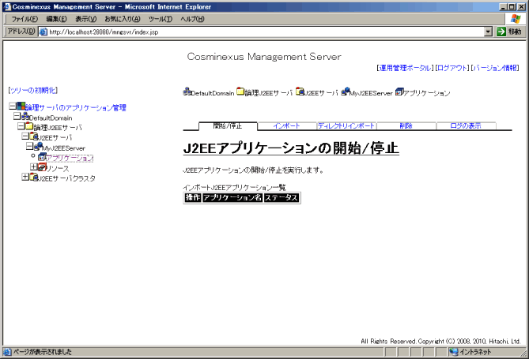
Task: Click the 移動 go button
Action: pos(509,32)
